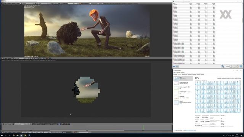Screen dimensions: 244x137
Task: Open the Ressourcenmonitor öffnen link
Action: (x=190, y=131)
